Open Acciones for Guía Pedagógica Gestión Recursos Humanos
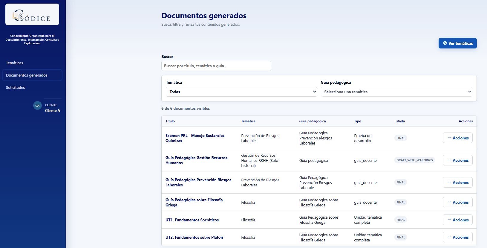The height and width of the screenshot is (248, 487). click(457, 160)
